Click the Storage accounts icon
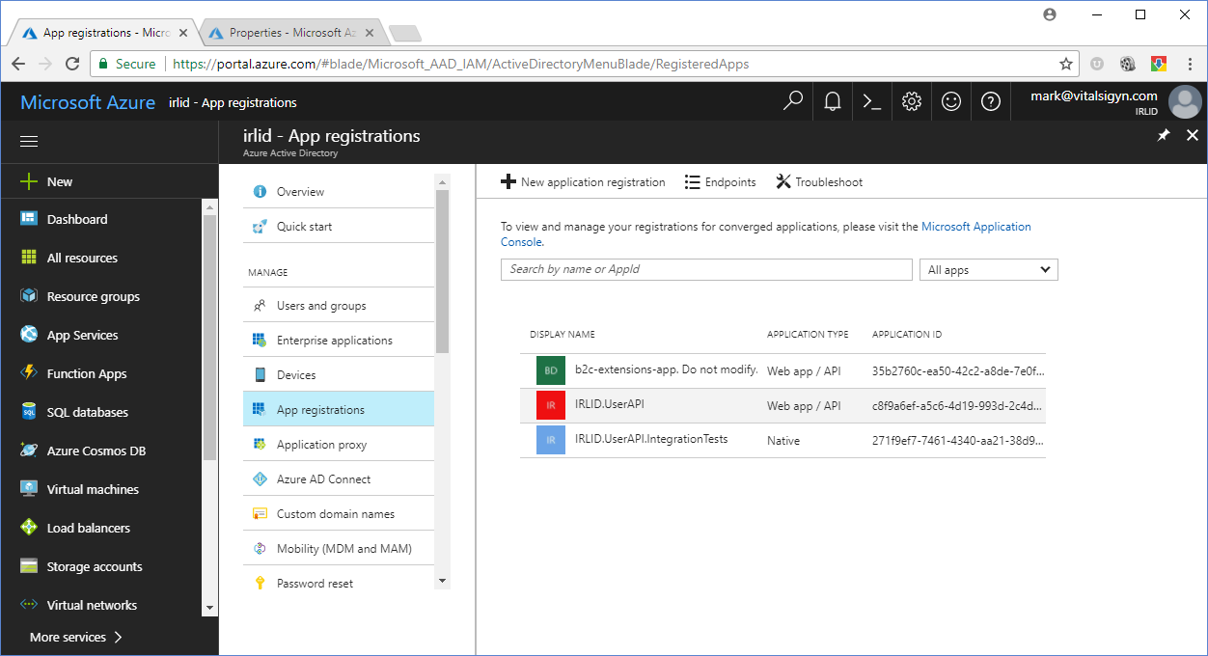1208x656 pixels. 29,566
